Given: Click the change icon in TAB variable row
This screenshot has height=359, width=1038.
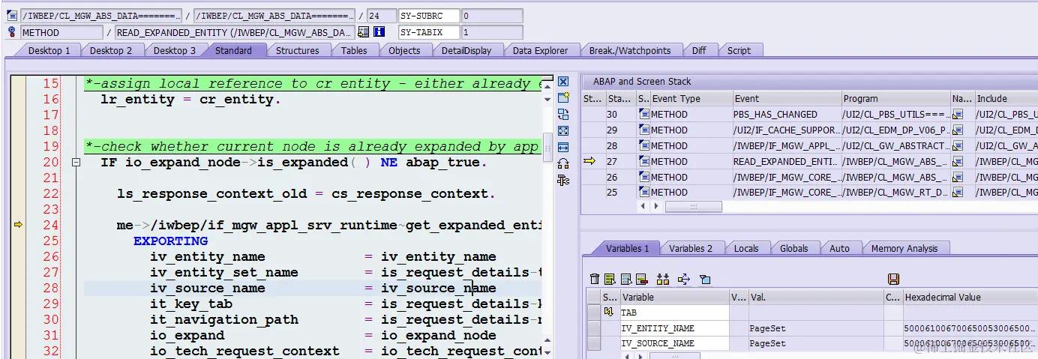Looking at the screenshot, I should tap(609, 313).
